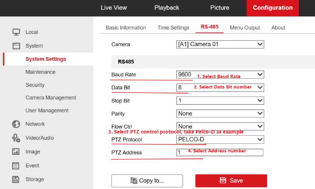Click the System window icon in sidebar

tap(16, 46)
